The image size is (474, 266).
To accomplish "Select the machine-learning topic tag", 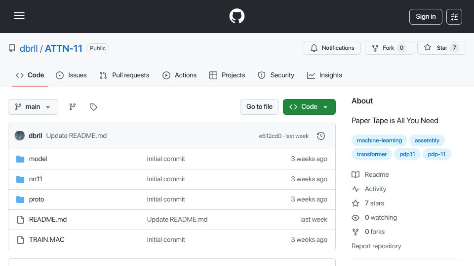I will coord(379,140).
